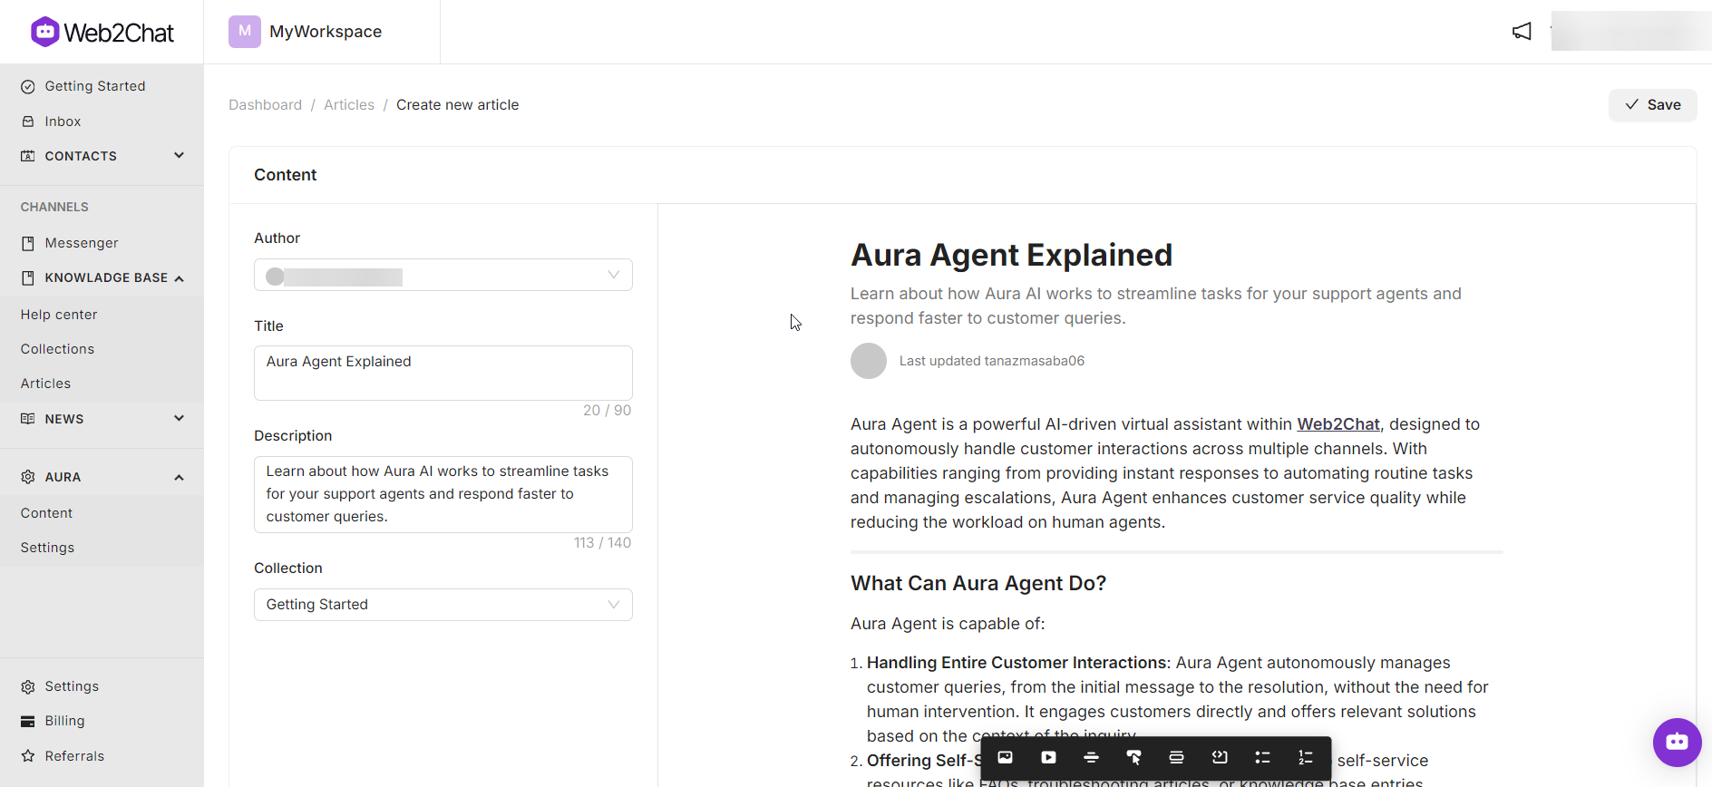Click 'Create new article' breadcrumb text
Viewport: 1712px width, 787px height.
tap(457, 105)
